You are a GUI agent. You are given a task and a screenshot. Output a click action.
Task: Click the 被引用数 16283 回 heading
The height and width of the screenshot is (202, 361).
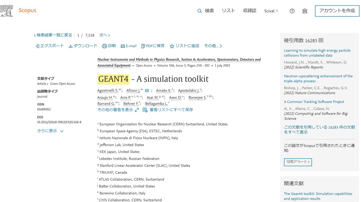(x=304, y=41)
